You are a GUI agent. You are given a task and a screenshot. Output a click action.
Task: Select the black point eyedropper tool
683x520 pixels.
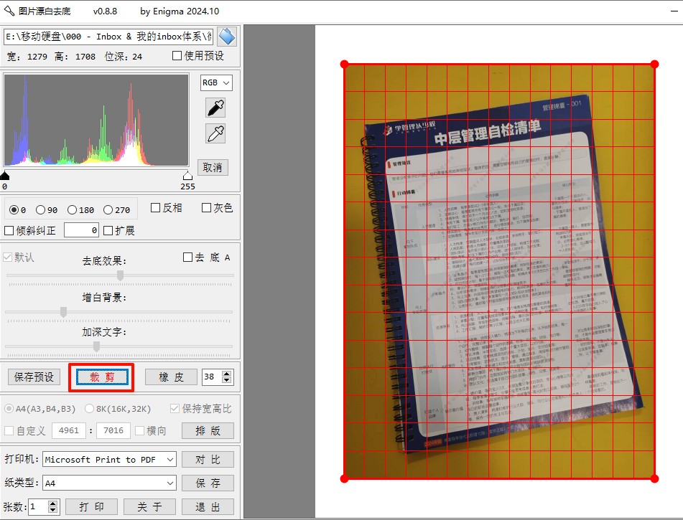pos(215,108)
